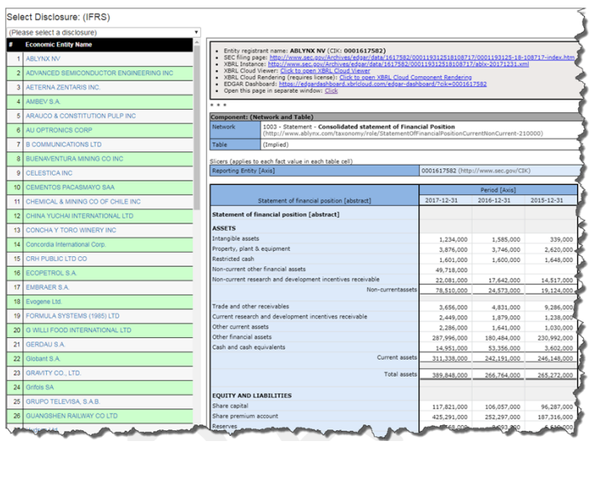Select ABLYNX NV entity
This screenshot has height=477, width=595.
point(43,59)
